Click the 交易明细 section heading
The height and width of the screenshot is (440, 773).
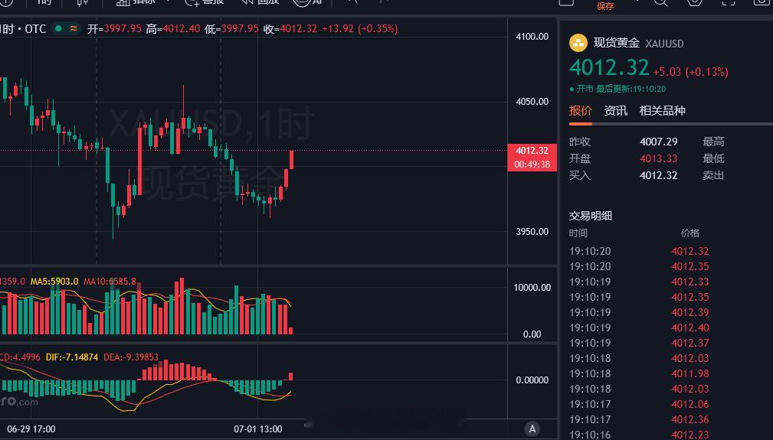click(591, 216)
